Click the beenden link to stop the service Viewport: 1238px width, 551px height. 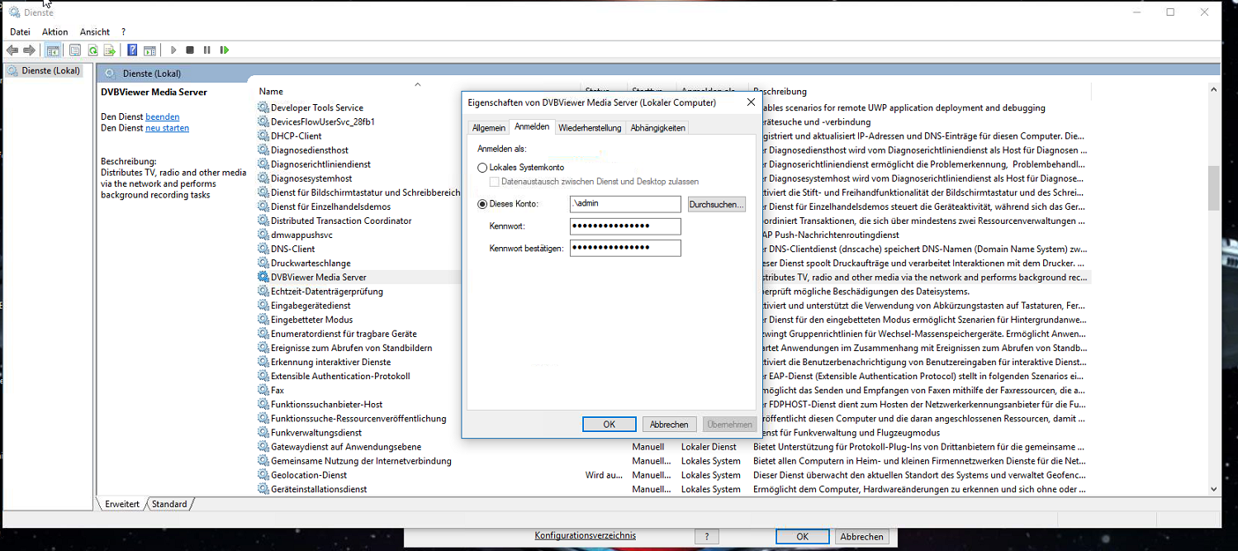(x=162, y=117)
